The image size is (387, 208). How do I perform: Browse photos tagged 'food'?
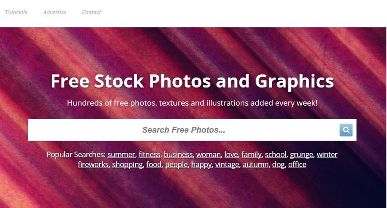point(154,165)
